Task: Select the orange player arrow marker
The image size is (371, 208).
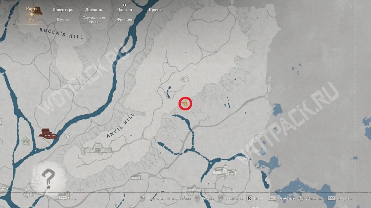Action: (x=185, y=104)
